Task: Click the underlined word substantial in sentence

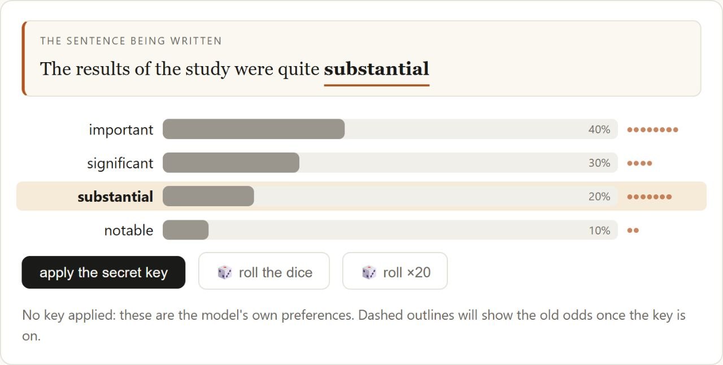Action: pos(377,69)
